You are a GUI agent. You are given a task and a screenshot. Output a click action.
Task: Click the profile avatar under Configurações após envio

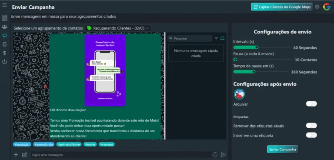(x=239, y=94)
